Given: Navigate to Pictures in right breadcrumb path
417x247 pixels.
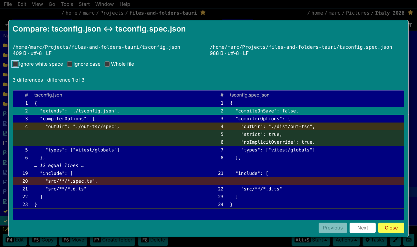Looking at the screenshot, I should 358,13.
